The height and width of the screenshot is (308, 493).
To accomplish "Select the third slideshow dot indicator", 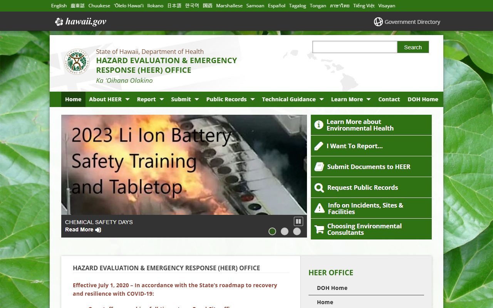I will click(x=297, y=231).
